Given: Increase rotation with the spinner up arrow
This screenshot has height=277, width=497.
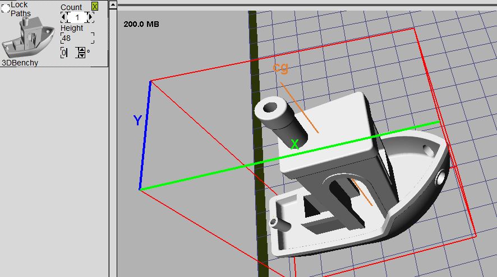Looking at the screenshot, I should [x=82, y=50].
